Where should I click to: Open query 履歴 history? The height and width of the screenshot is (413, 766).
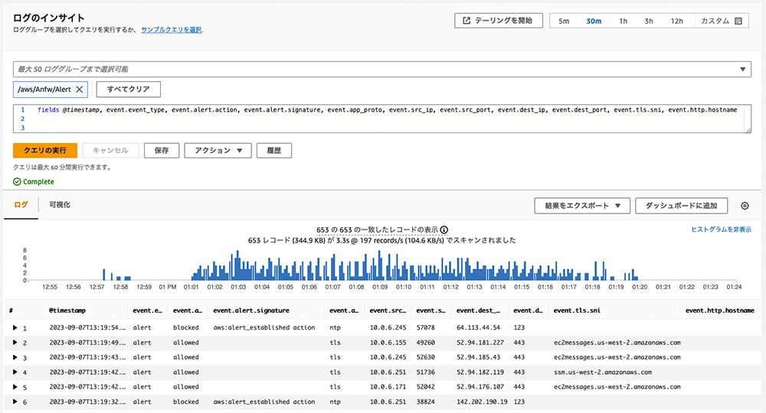(274, 150)
